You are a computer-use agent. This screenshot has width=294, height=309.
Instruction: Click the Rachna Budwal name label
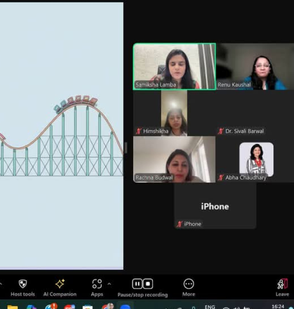pyautogui.click(x=154, y=178)
